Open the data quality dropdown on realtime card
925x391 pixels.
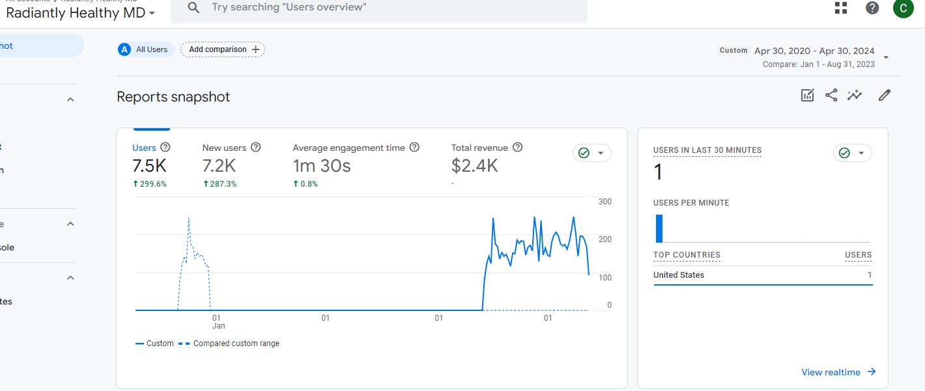(853, 153)
